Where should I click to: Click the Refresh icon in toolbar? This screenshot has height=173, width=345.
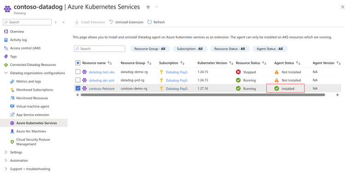click(149, 22)
